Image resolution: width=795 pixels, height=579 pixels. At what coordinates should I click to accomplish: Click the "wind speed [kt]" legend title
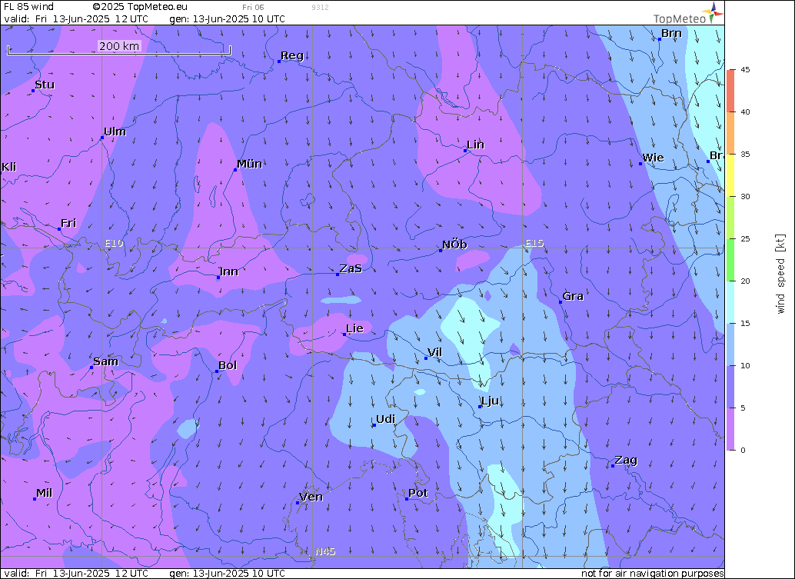(780, 274)
